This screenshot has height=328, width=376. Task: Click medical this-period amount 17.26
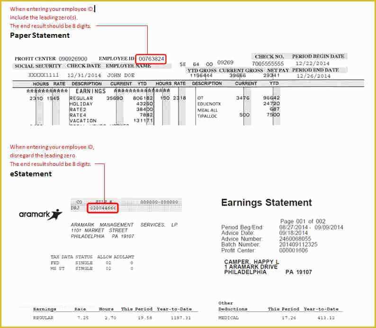[x=289, y=318]
